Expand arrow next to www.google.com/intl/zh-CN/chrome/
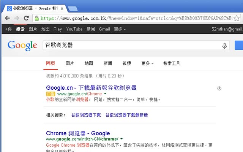This screenshot has height=152, width=243. [121, 139]
